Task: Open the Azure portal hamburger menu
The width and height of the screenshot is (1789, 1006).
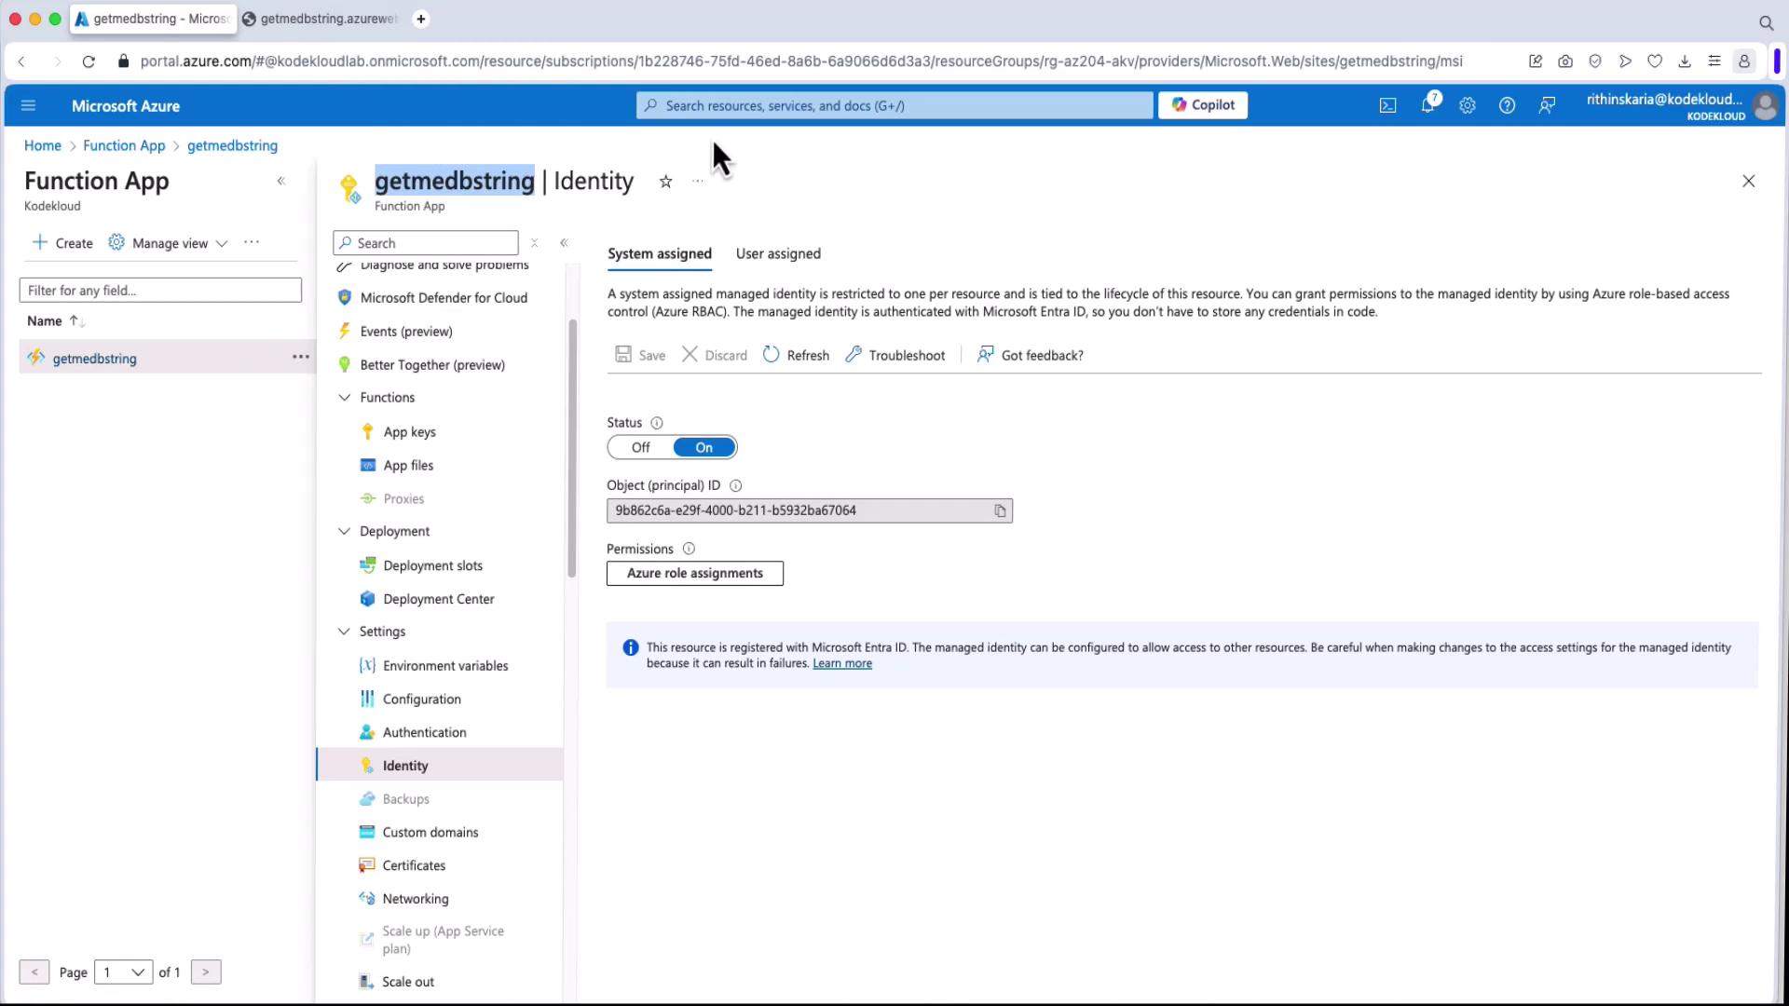Action: pos(28,105)
